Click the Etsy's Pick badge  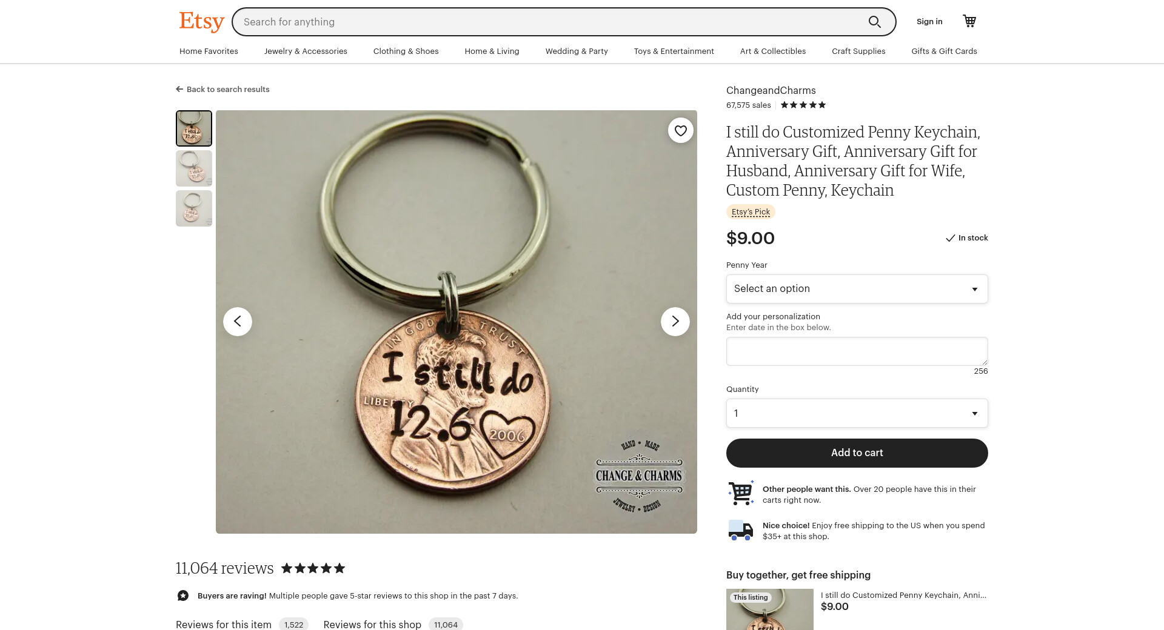pyautogui.click(x=751, y=212)
